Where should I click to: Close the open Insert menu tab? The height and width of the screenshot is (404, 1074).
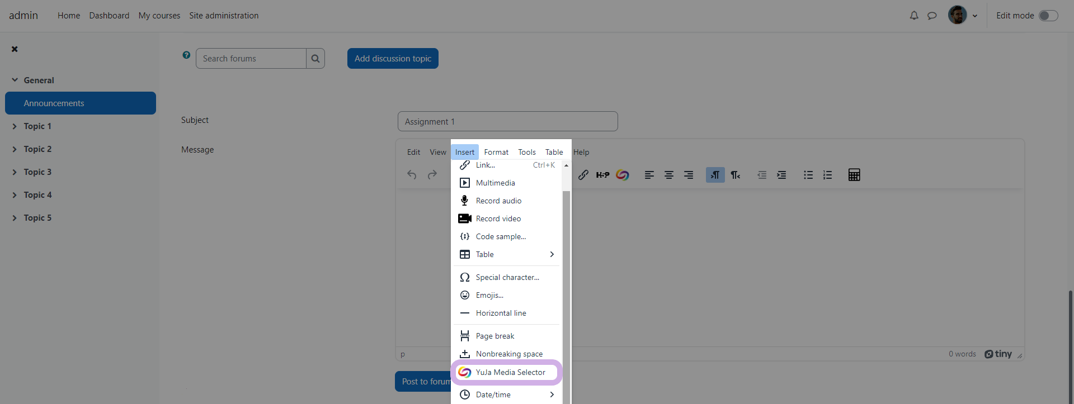click(x=465, y=152)
